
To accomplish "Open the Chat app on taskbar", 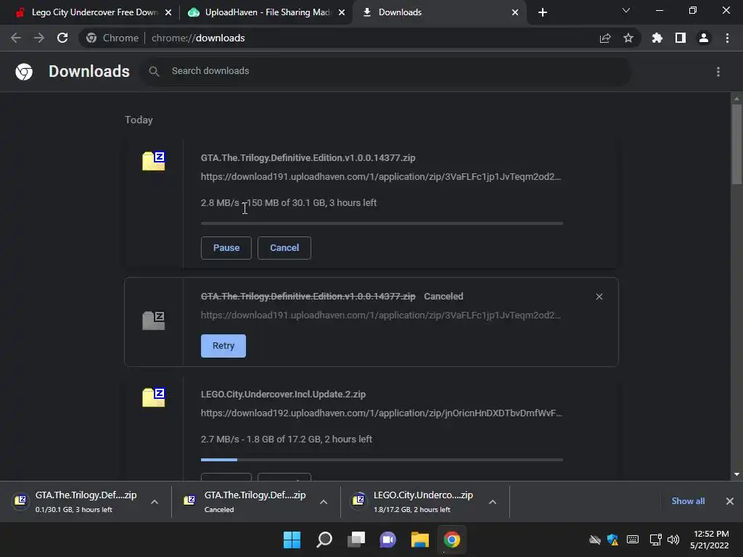I will (x=387, y=540).
